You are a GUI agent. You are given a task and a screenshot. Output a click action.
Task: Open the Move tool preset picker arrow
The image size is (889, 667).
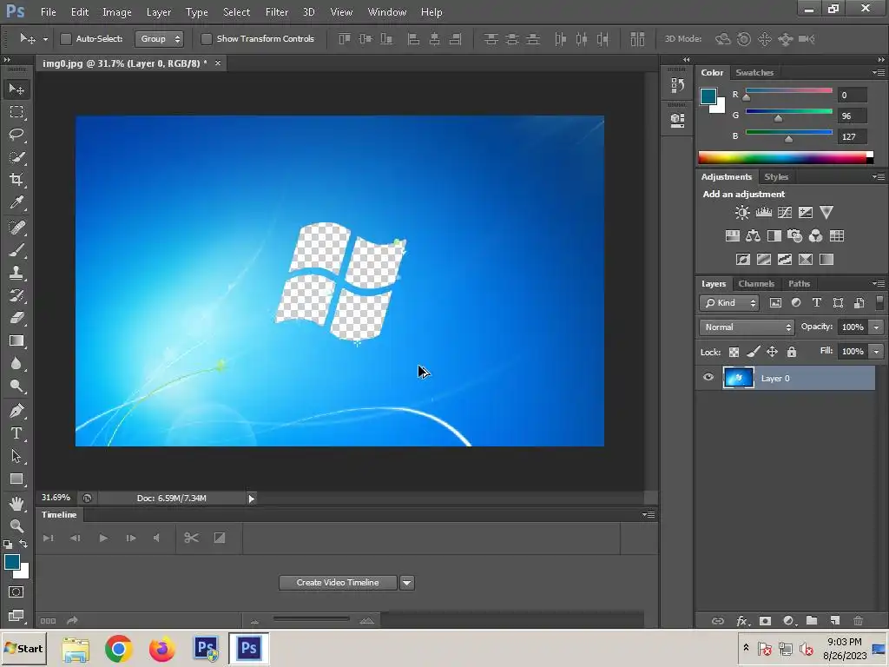[x=45, y=39]
